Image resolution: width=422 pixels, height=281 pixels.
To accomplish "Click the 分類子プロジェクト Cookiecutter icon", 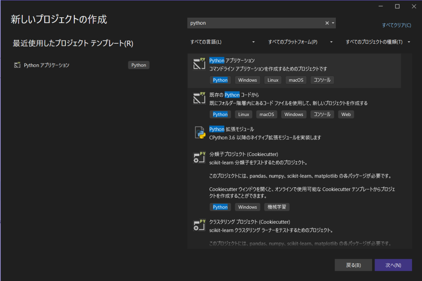I will click(x=199, y=158).
